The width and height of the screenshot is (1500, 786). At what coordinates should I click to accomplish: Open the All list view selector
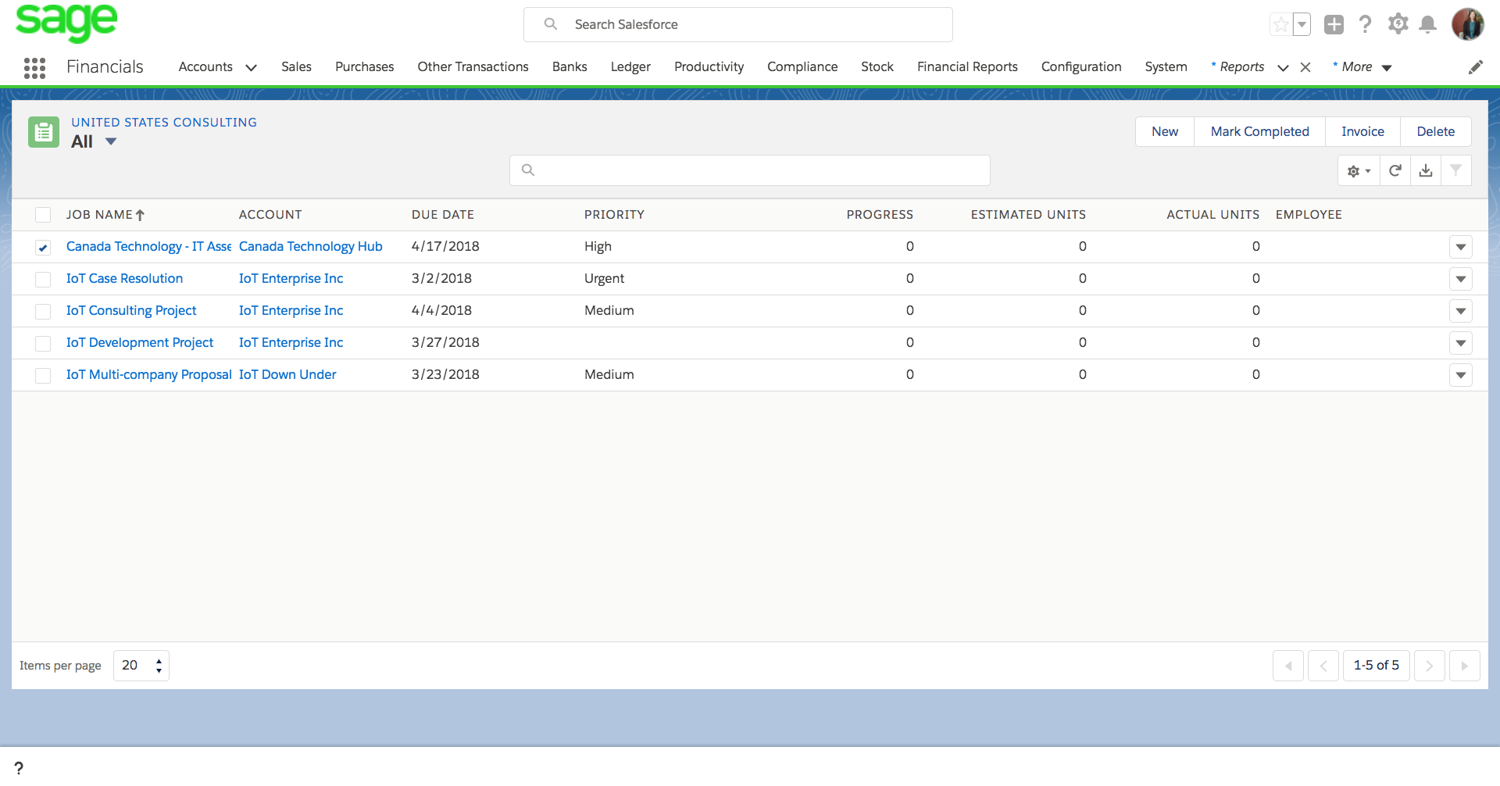click(x=94, y=141)
